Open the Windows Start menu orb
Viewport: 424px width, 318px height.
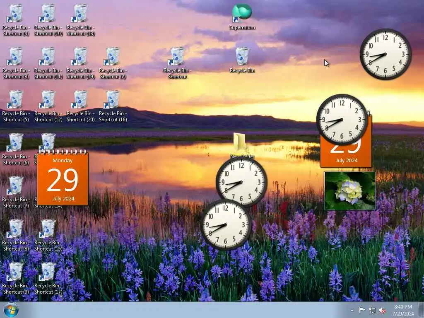[11, 310]
